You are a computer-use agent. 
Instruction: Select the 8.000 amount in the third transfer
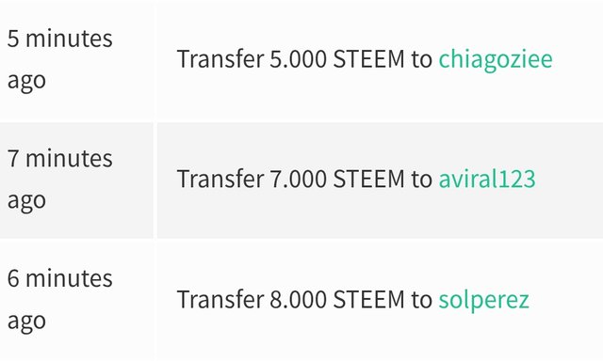tap(298, 299)
